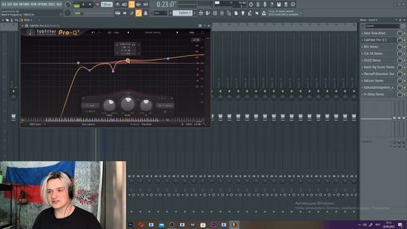Click the Pro-Q 3 GAIN knob

click(x=128, y=104)
